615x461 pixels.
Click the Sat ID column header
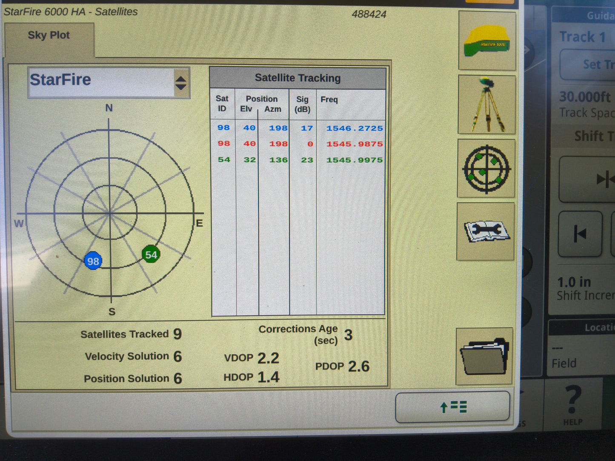click(x=222, y=103)
